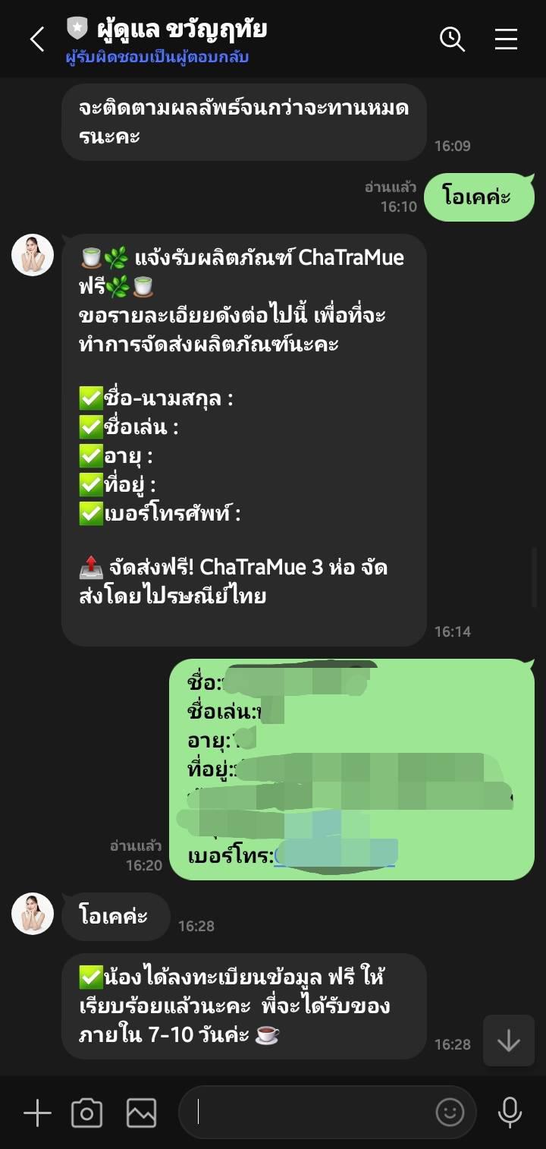Open the photo gallery icon
546x1149 pixels.
pos(141,1113)
